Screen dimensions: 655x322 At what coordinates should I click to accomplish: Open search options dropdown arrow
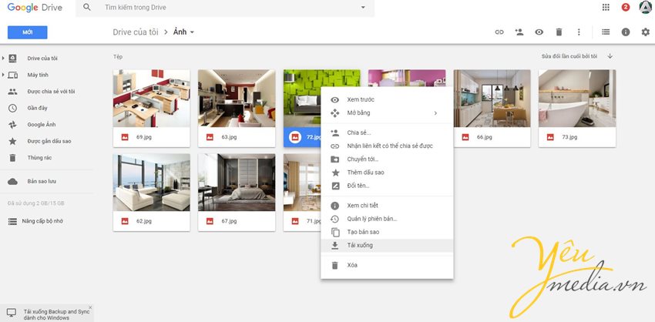tap(363, 7)
